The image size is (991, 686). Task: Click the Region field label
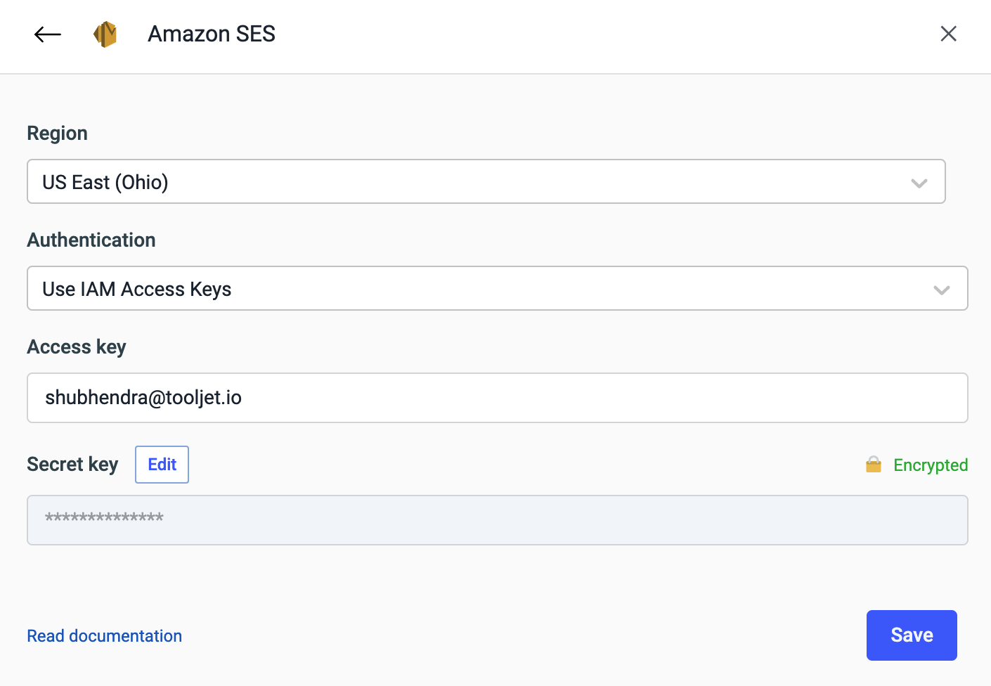tap(57, 134)
